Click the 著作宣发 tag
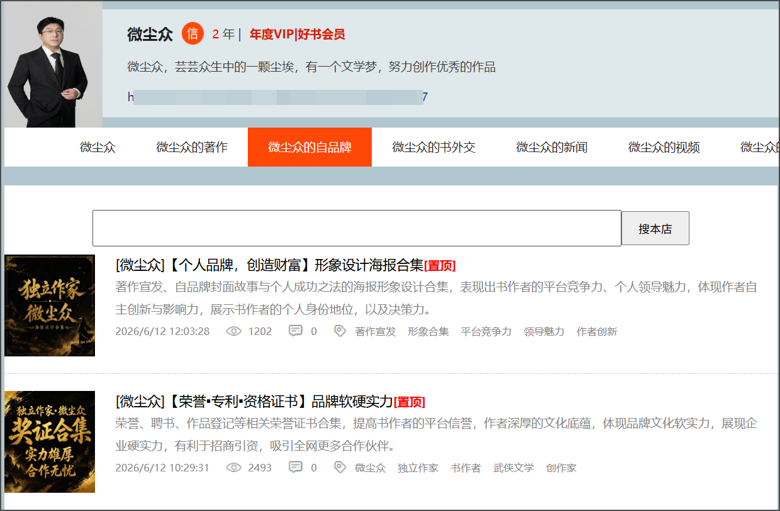 click(376, 331)
